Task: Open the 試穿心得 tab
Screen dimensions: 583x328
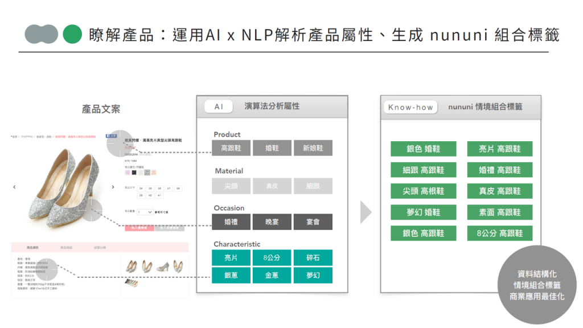Action: point(100,247)
